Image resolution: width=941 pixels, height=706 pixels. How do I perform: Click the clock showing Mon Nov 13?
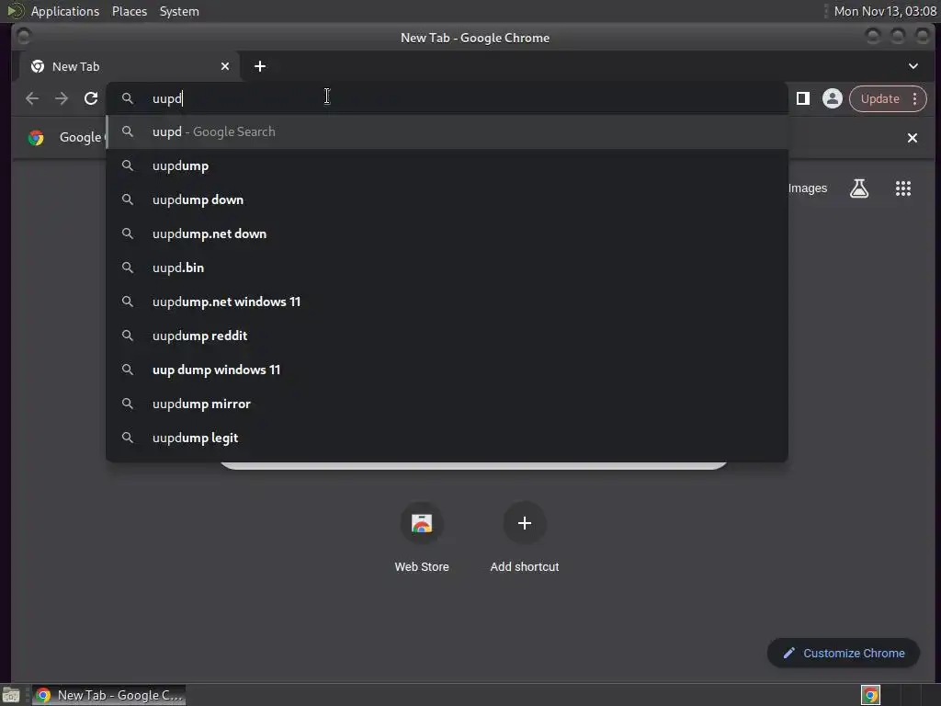coord(885,11)
